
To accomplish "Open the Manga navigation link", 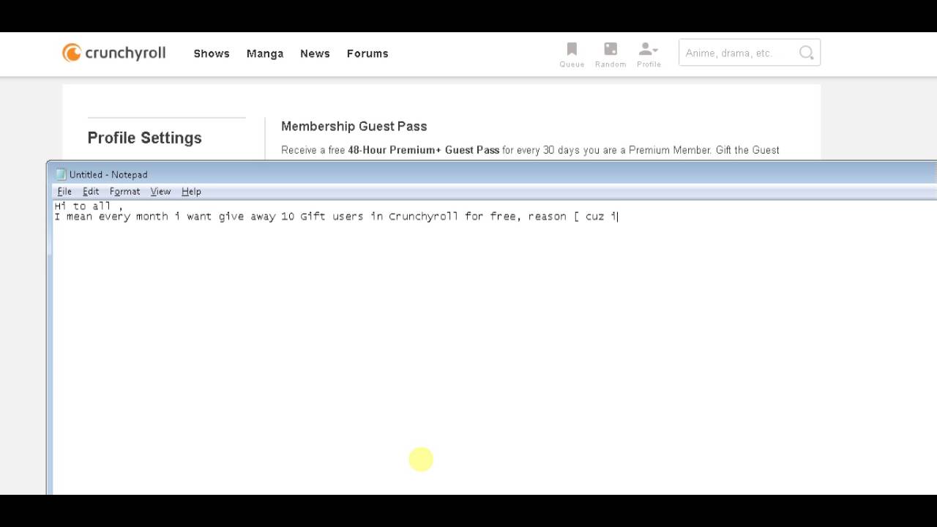I will coord(265,53).
